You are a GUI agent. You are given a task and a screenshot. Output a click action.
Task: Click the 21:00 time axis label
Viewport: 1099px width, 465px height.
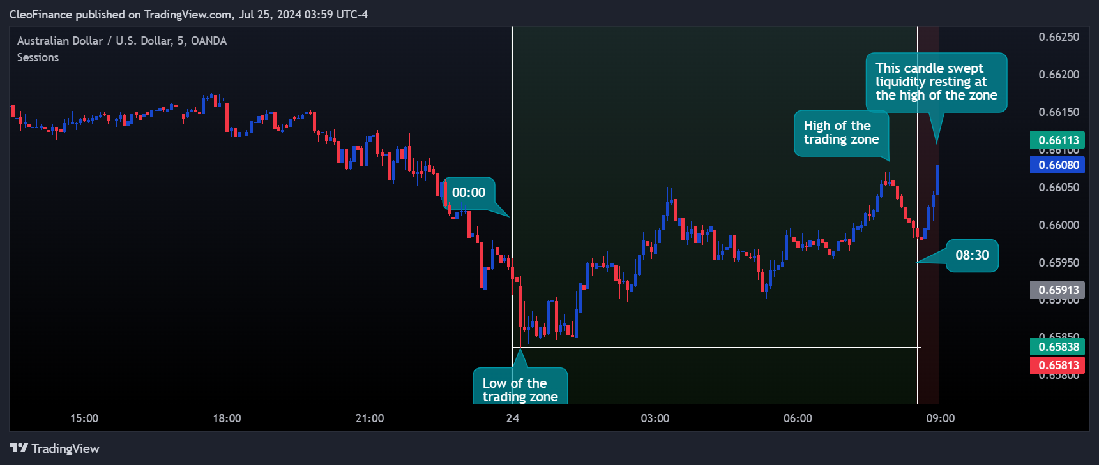coord(370,418)
